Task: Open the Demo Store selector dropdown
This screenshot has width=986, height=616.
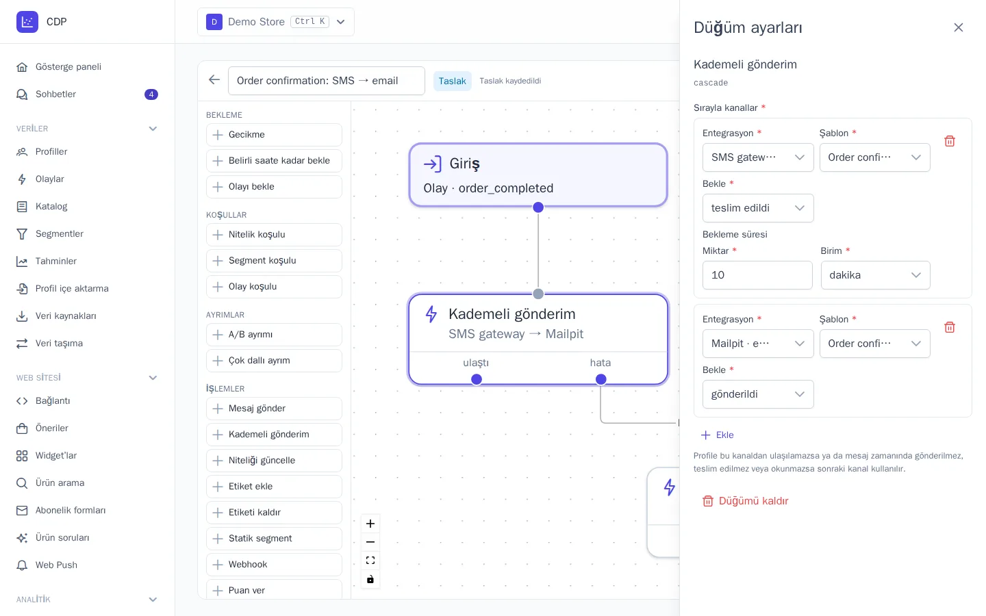Action: point(276,22)
